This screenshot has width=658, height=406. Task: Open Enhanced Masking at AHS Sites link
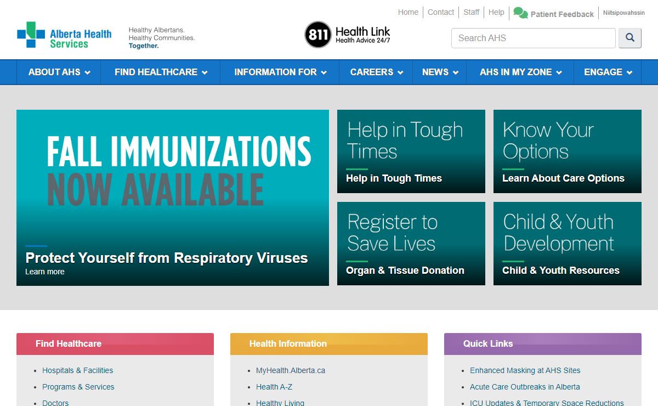pyautogui.click(x=525, y=370)
